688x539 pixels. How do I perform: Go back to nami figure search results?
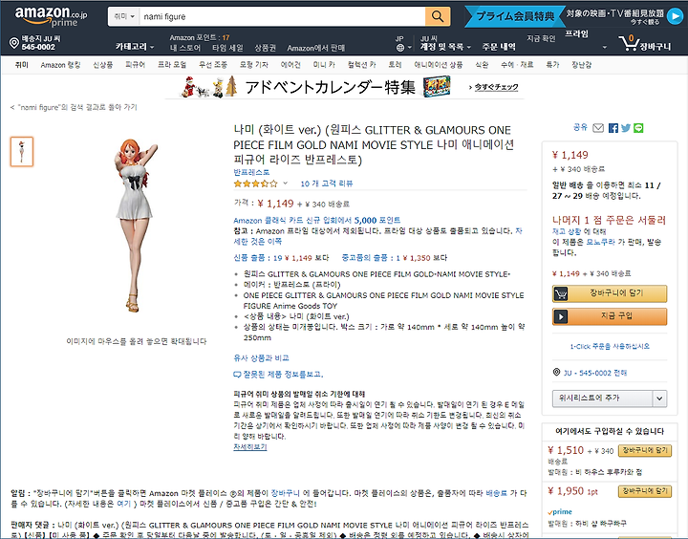74,107
